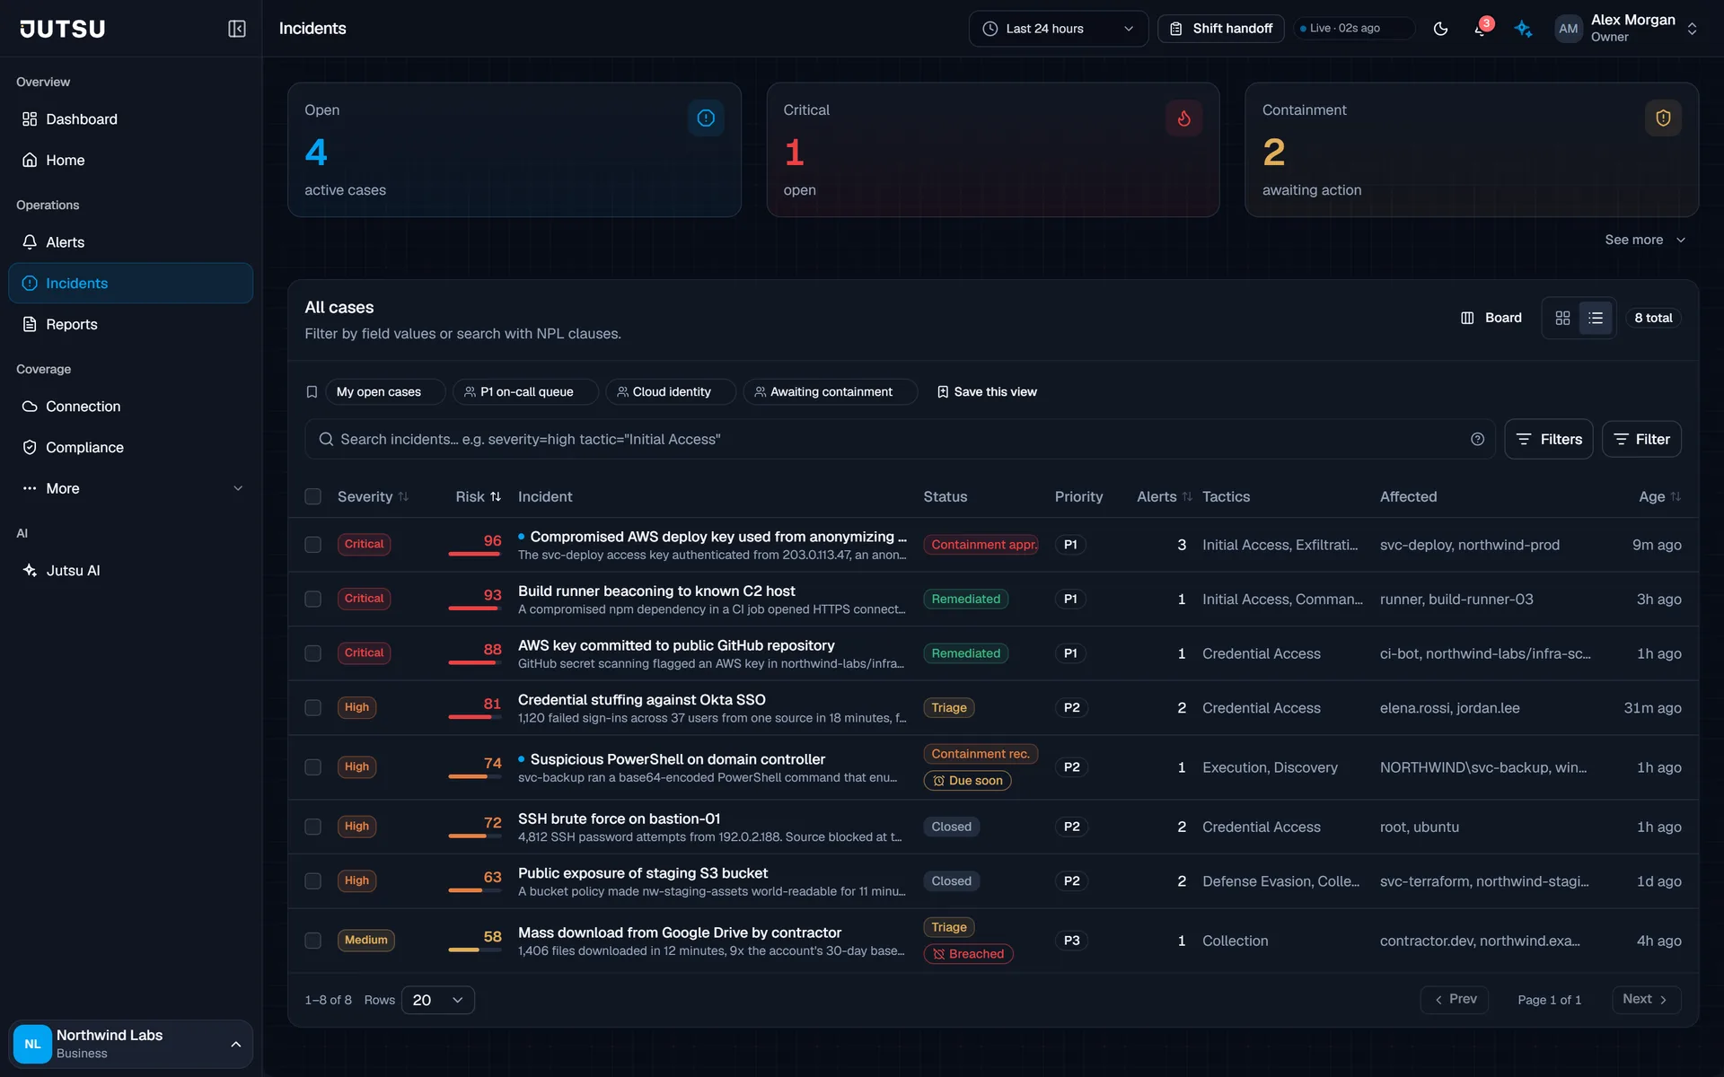The width and height of the screenshot is (1724, 1077).
Task: Switch to Board view
Action: [x=1491, y=318]
